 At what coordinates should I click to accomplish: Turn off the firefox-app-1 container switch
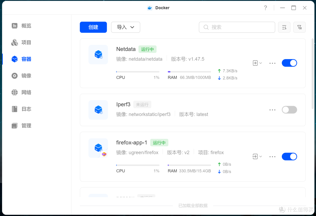pos(289,156)
